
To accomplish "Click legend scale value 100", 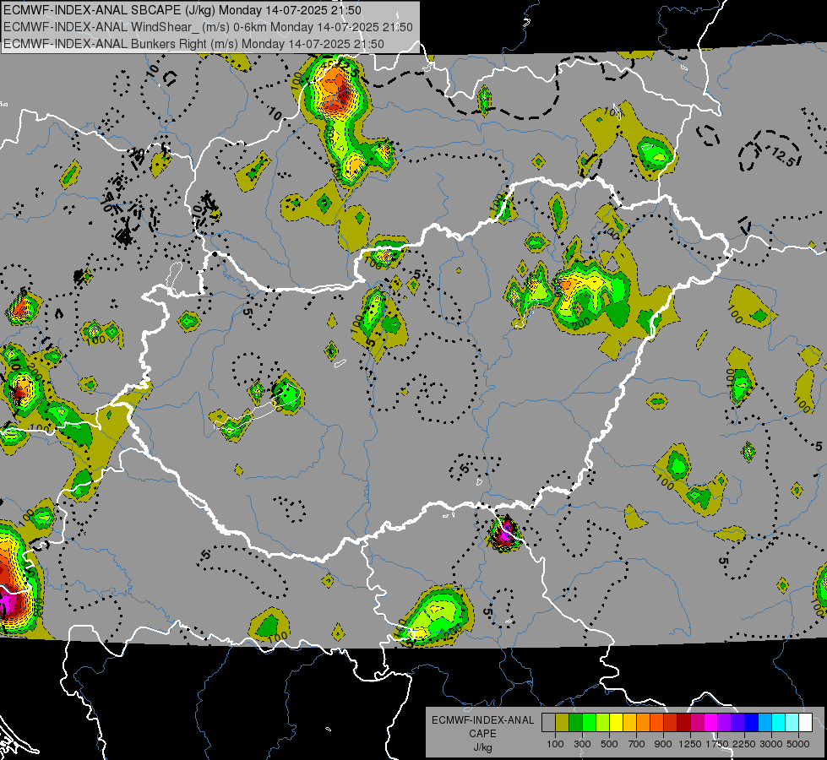I will (555, 744).
